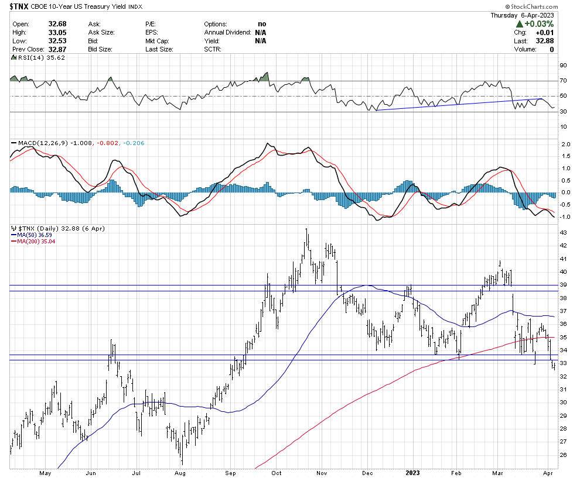
Task: Click the MACD(12,26,9) legend label
Action: (43, 143)
